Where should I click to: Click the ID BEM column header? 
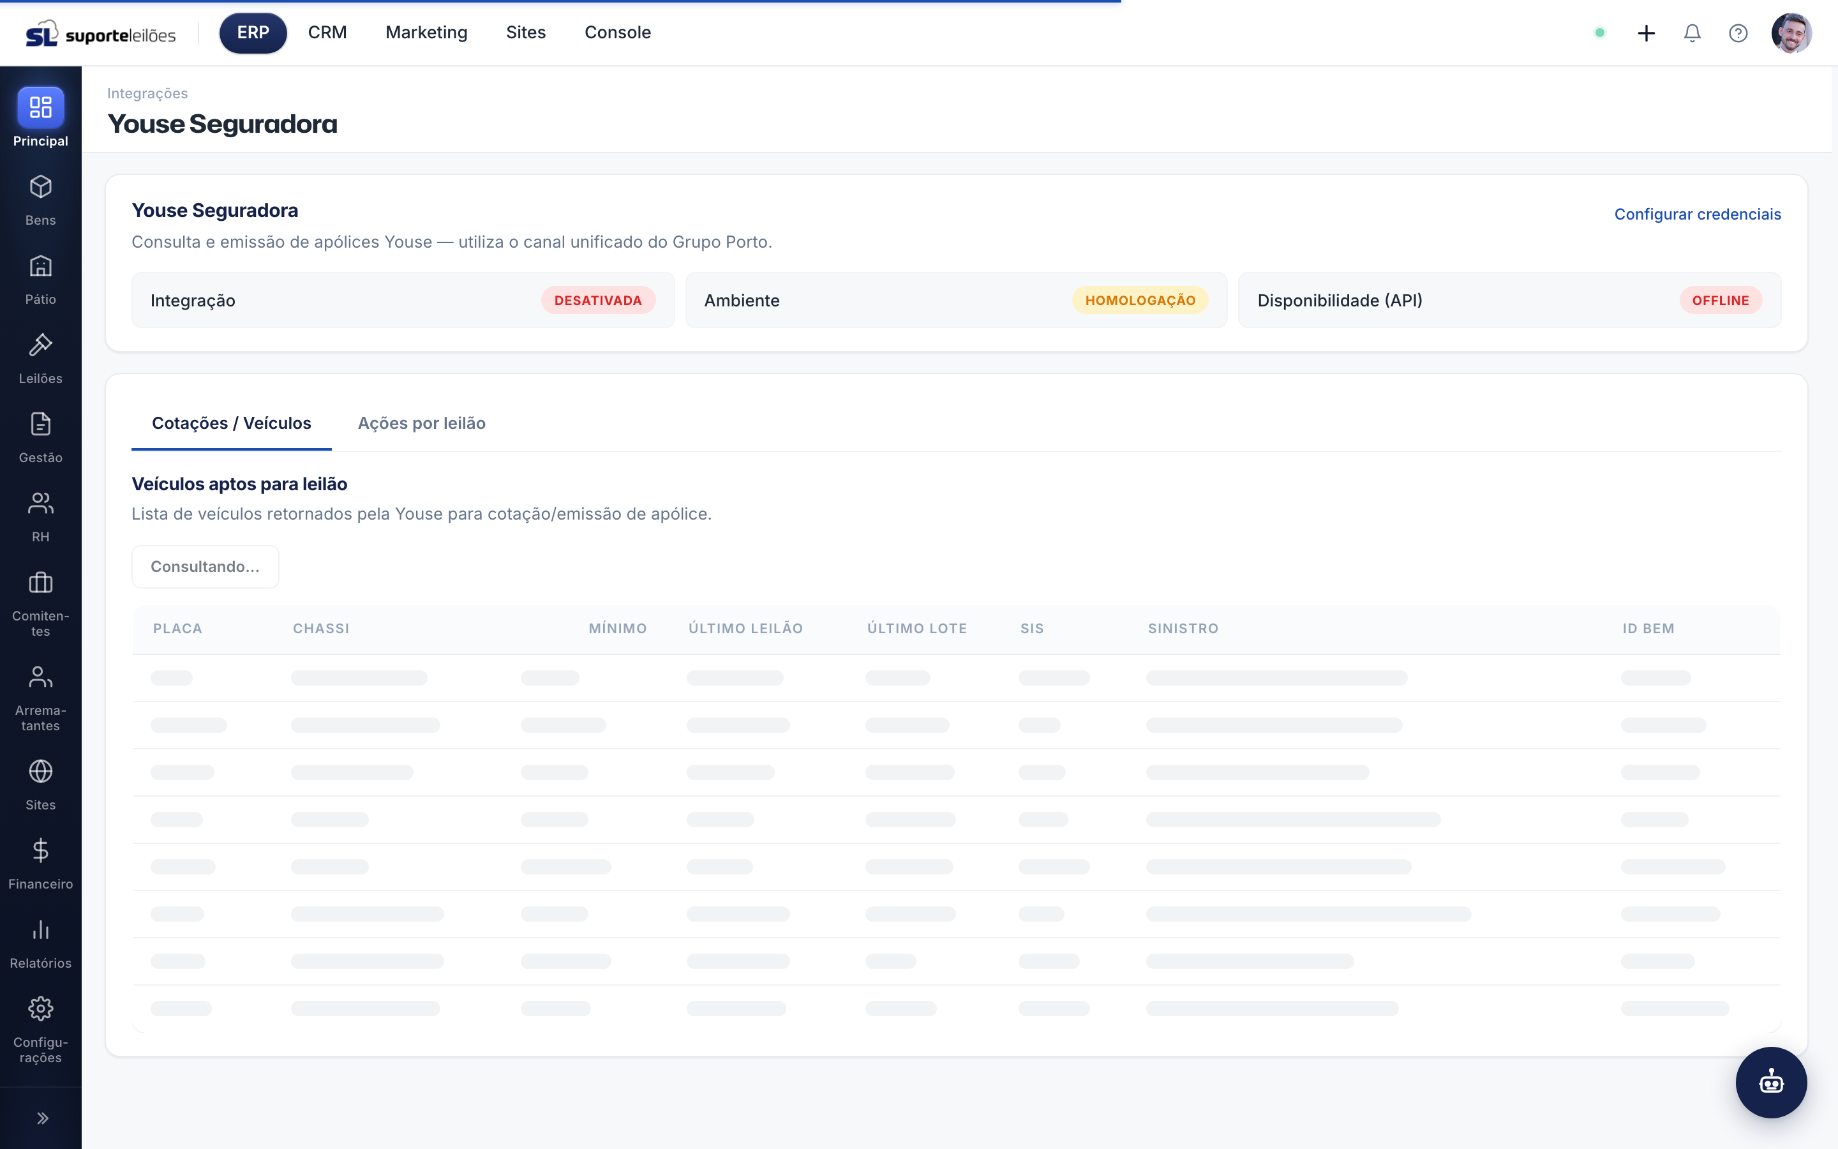[1648, 629]
